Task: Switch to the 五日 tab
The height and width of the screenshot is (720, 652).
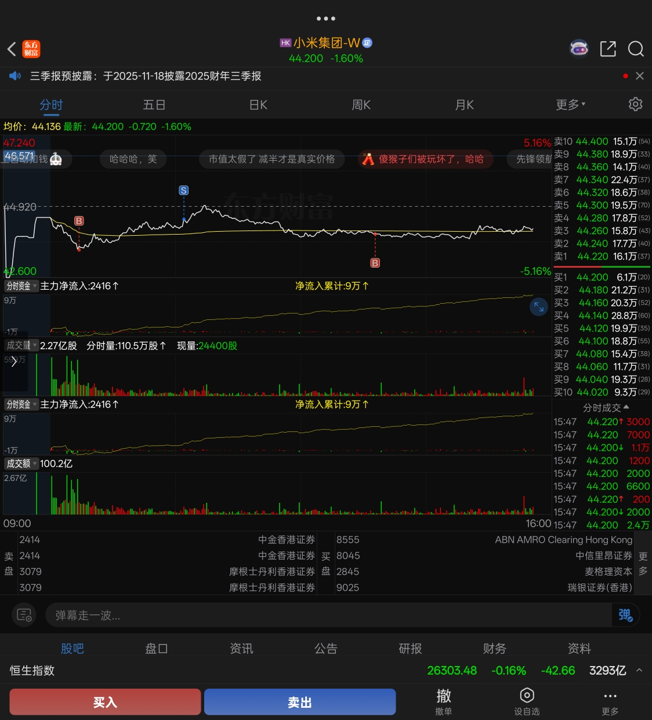Action: coord(154,105)
